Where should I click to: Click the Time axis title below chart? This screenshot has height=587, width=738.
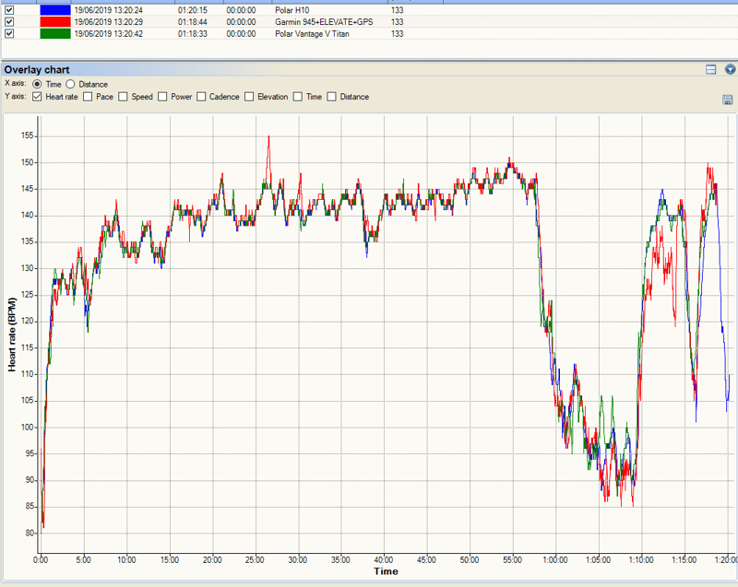point(386,571)
